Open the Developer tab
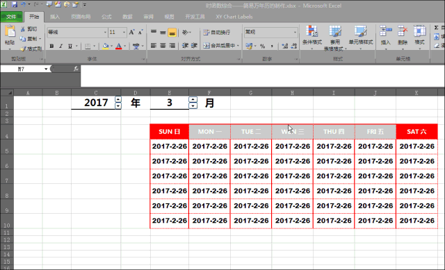 pyautogui.click(x=195, y=17)
